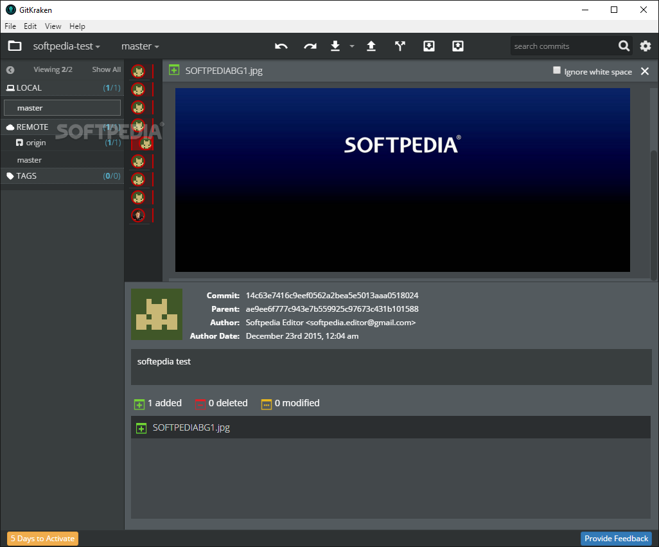659x547 pixels.
Task: Toggle Ignore white space checkbox
Action: [556, 71]
